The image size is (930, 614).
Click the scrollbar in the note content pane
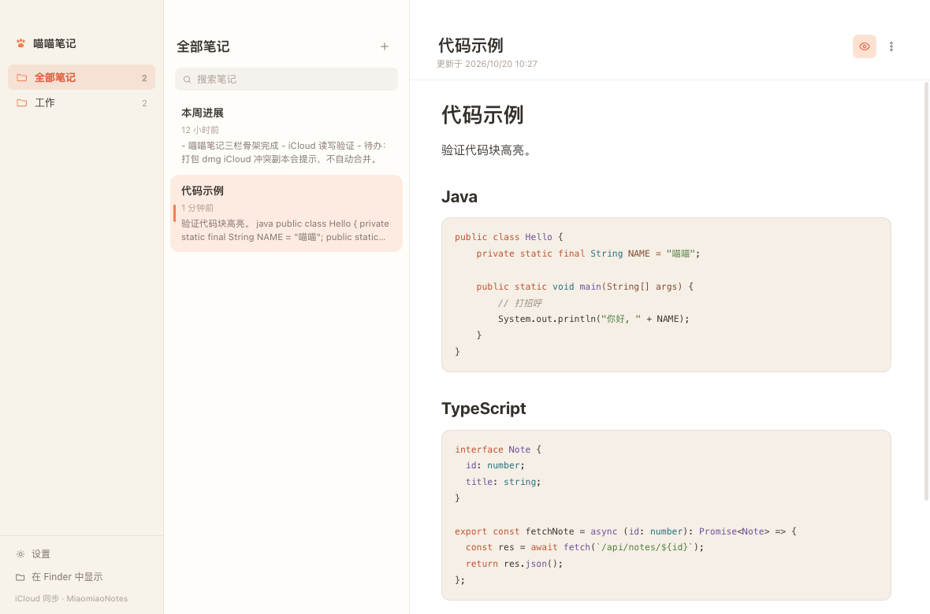(926, 291)
